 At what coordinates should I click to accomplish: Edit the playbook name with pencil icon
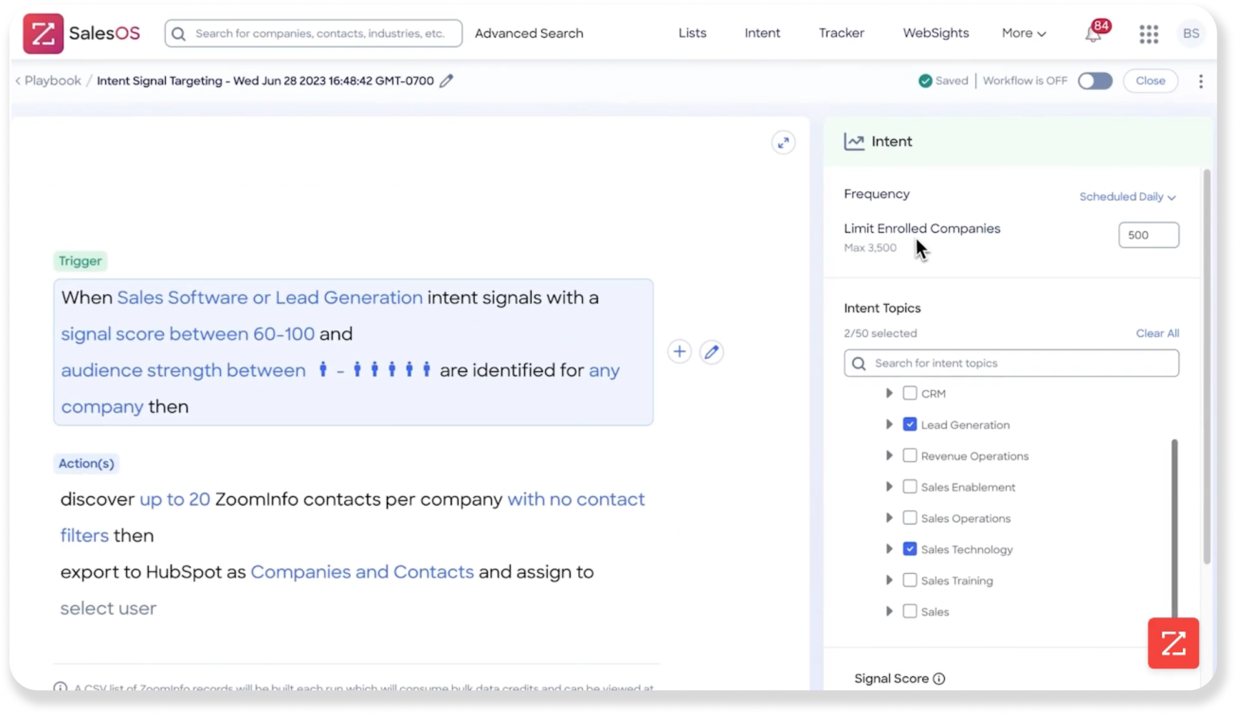coord(447,80)
